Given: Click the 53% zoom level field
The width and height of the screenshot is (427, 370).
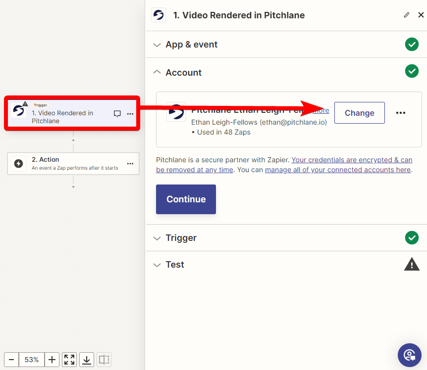Looking at the screenshot, I should click(32, 360).
